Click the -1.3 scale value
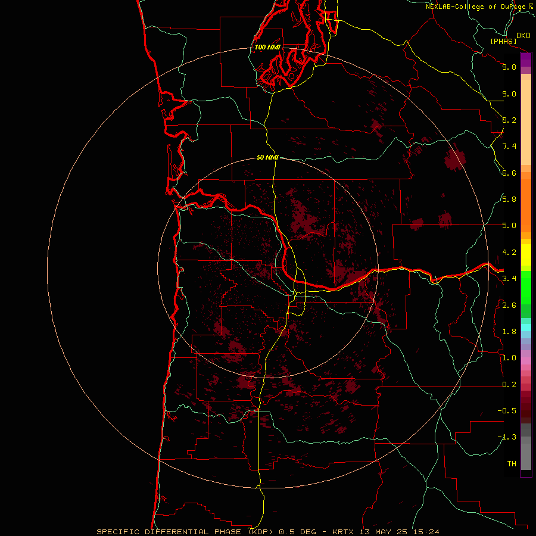This screenshot has width=536, height=536. pos(507,437)
